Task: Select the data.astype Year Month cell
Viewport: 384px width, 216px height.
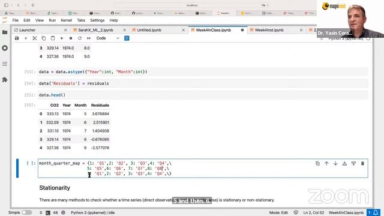Action: tap(203, 72)
